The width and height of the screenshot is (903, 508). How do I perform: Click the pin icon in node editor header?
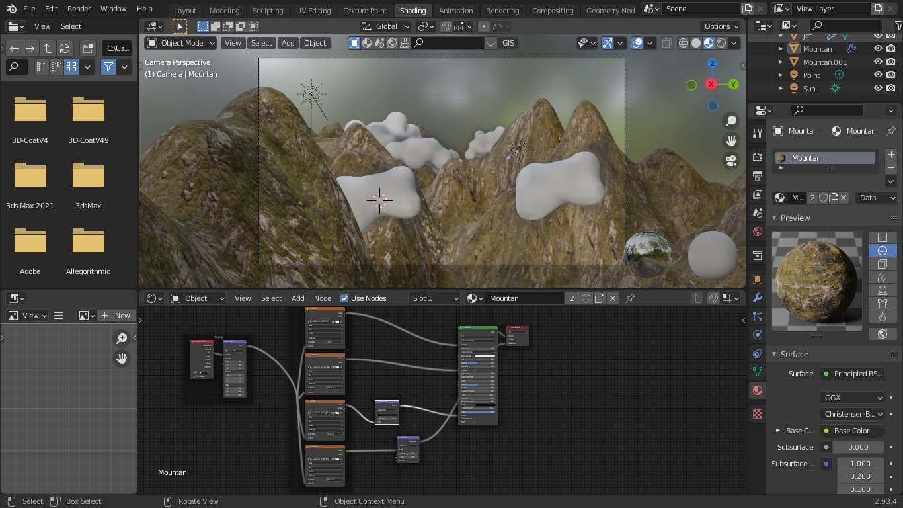pos(630,298)
